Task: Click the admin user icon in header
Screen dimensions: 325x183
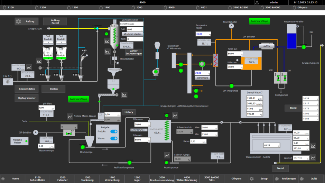Action: [x=257, y=2]
